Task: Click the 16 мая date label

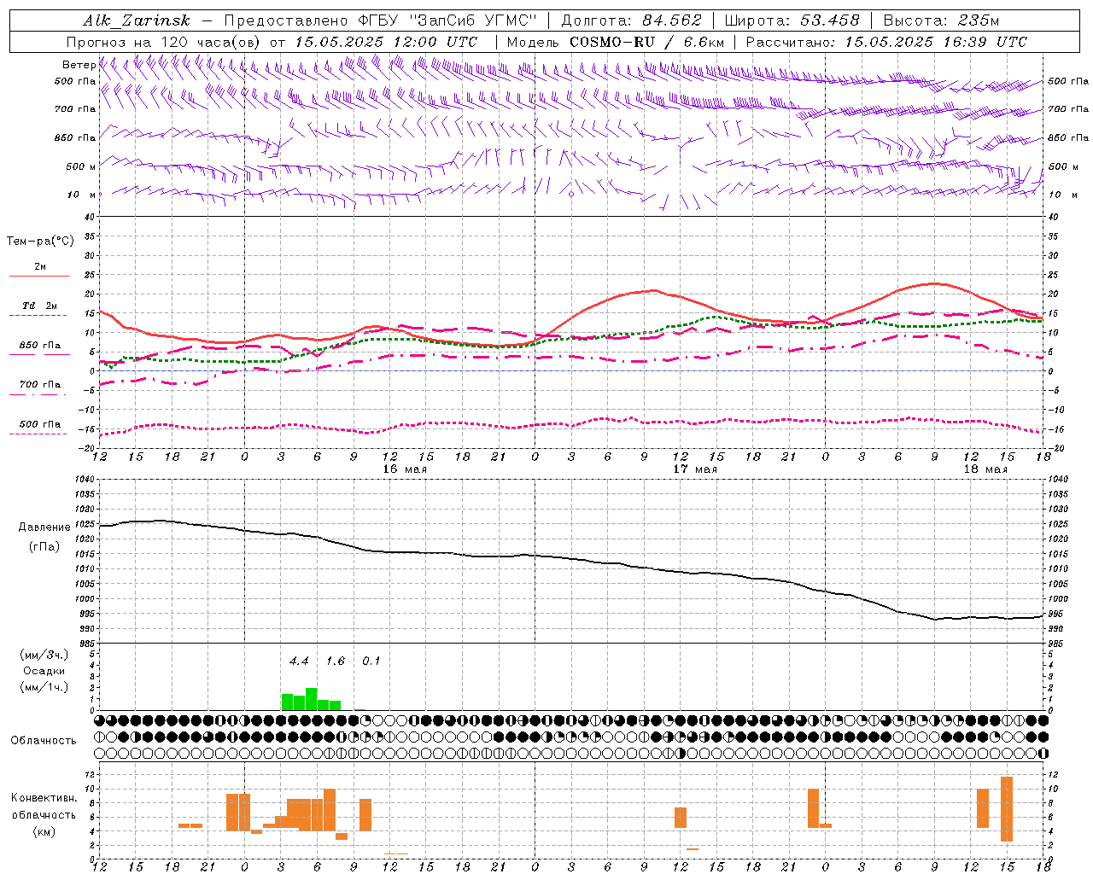Action: tap(405, 469)
